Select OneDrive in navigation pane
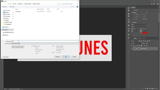Screen dimensions: 160x90 6,27
